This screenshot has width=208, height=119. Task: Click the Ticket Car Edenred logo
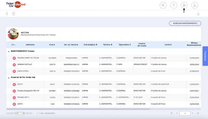pyautogui.click(x=16, y=5)
